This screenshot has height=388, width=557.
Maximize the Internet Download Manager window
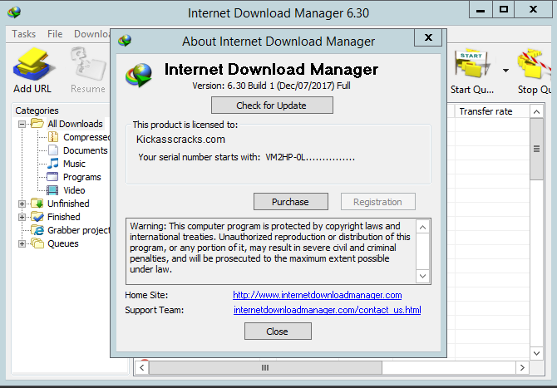pos(504,9)
